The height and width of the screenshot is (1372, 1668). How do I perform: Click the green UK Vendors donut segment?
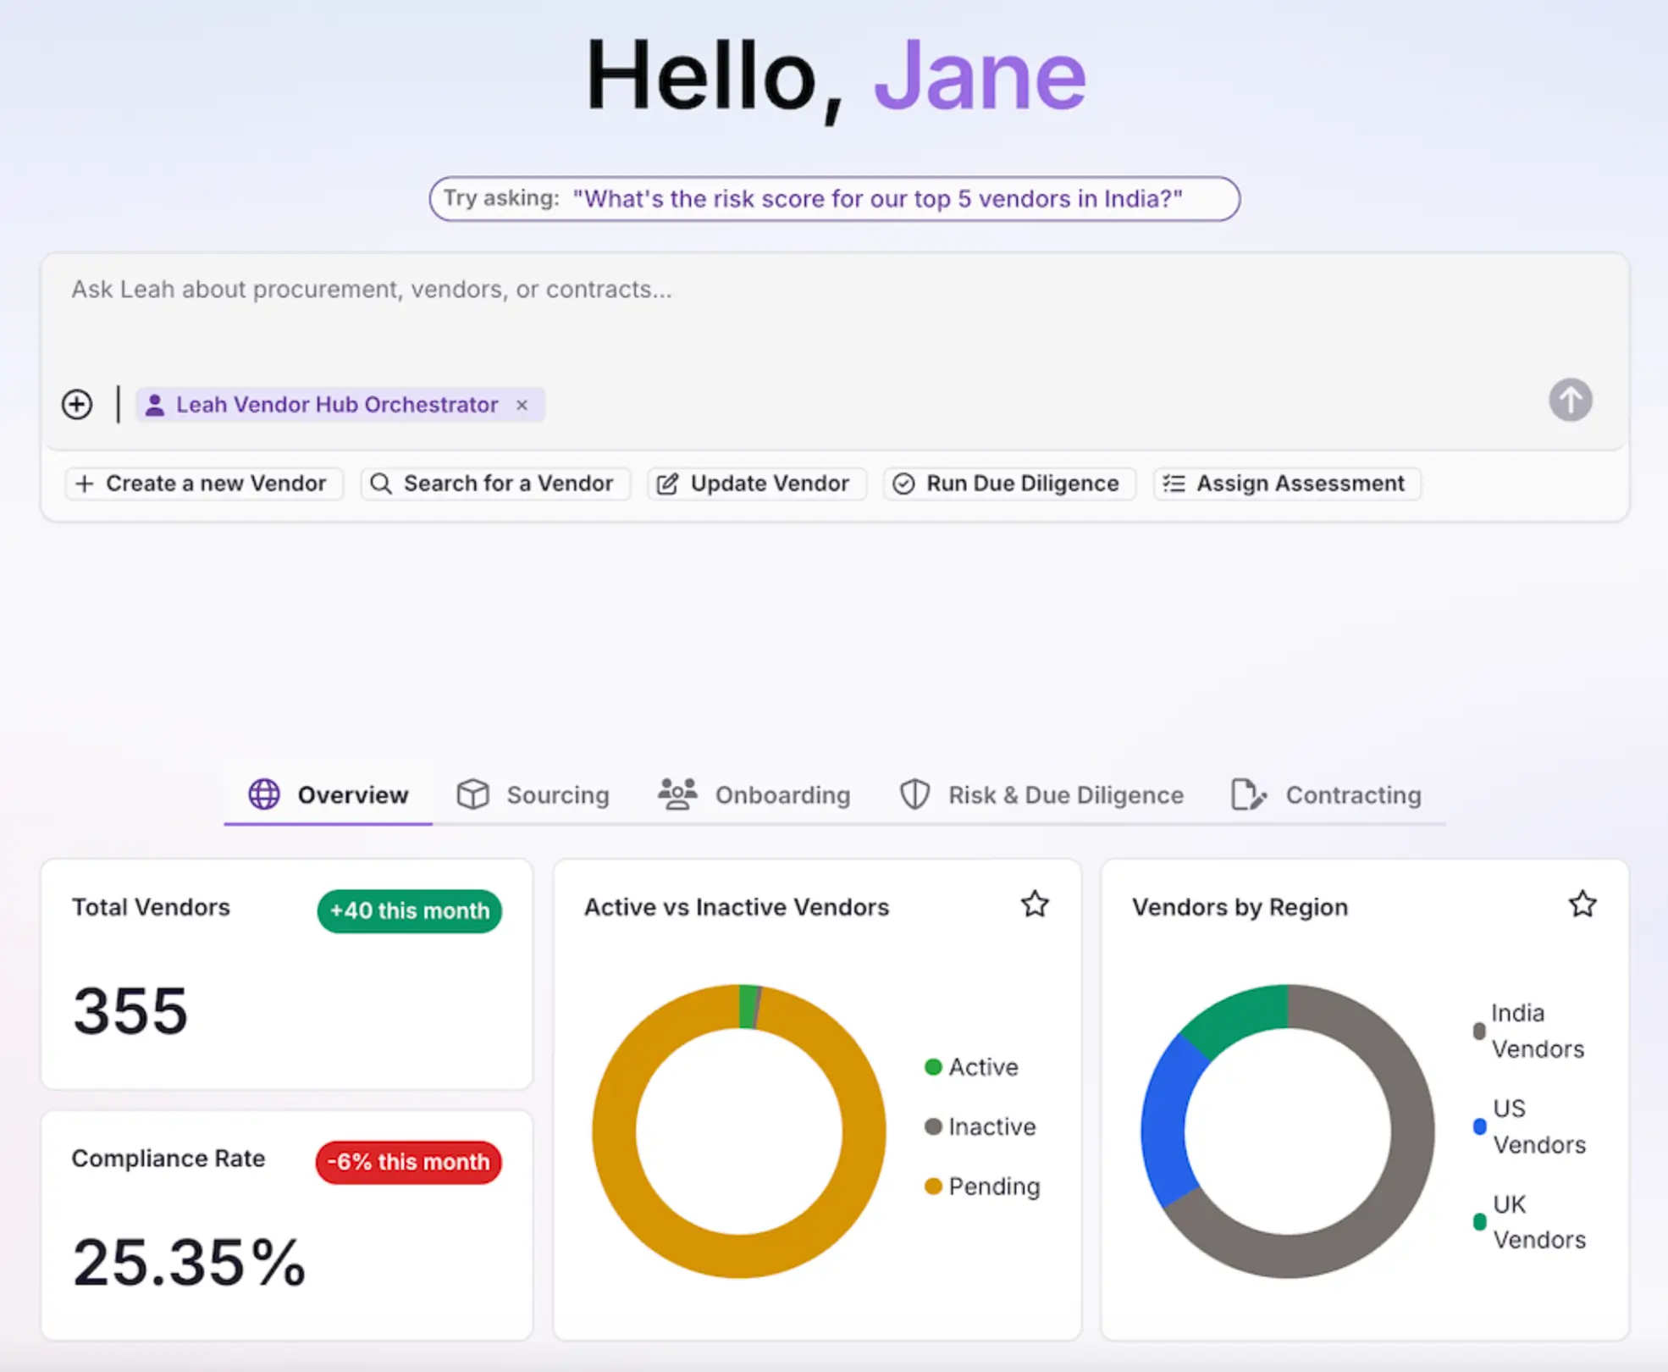pyautogui.click(x=1241, y=1016)
